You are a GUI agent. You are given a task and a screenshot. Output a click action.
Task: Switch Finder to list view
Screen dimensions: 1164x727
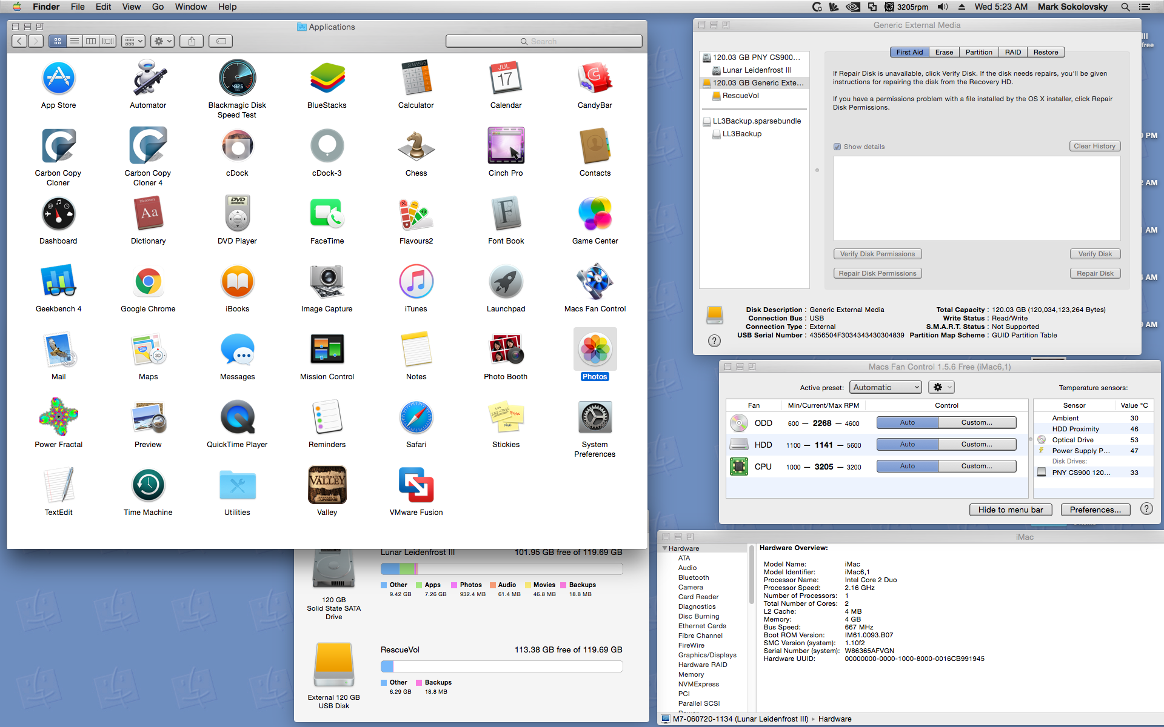(75, 41)
